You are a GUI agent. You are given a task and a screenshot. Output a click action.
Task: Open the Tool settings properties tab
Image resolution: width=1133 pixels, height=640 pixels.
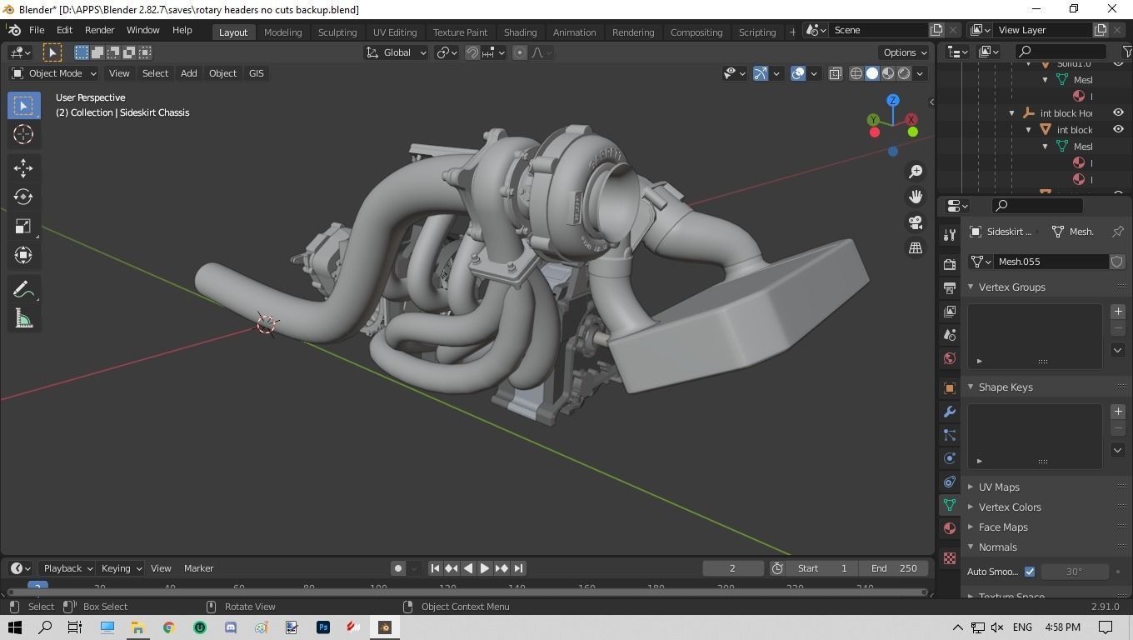[x=950, y=235]
